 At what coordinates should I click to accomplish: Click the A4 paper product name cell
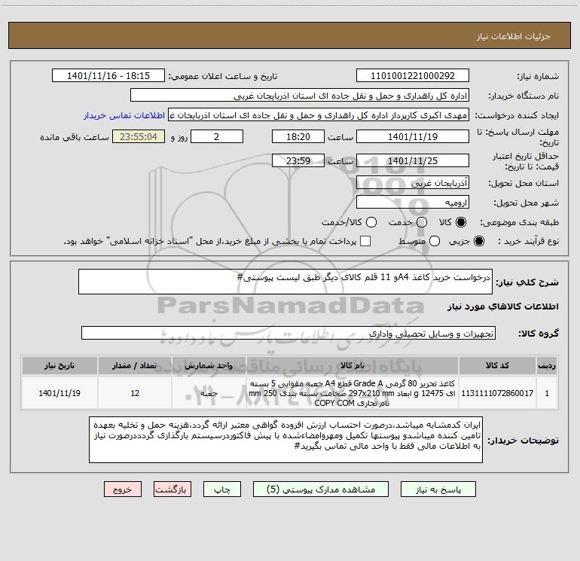click(353, 393)
